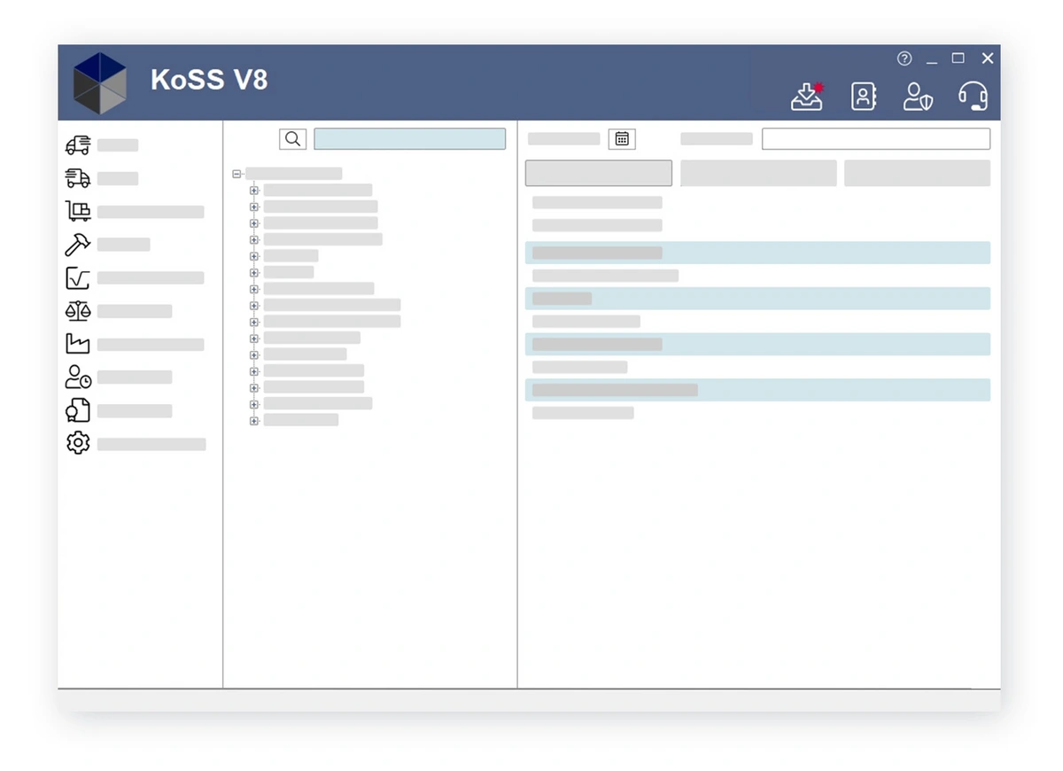Open the quality check module
The image size is (1063, 771).
[x=78, y=277]
